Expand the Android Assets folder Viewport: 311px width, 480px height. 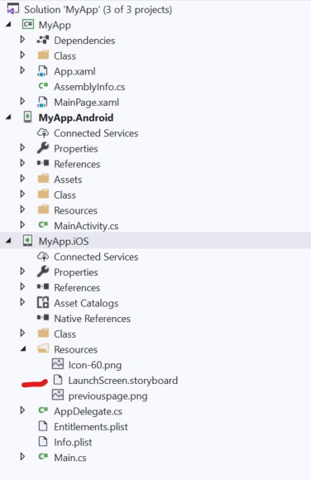coord(22,179)
